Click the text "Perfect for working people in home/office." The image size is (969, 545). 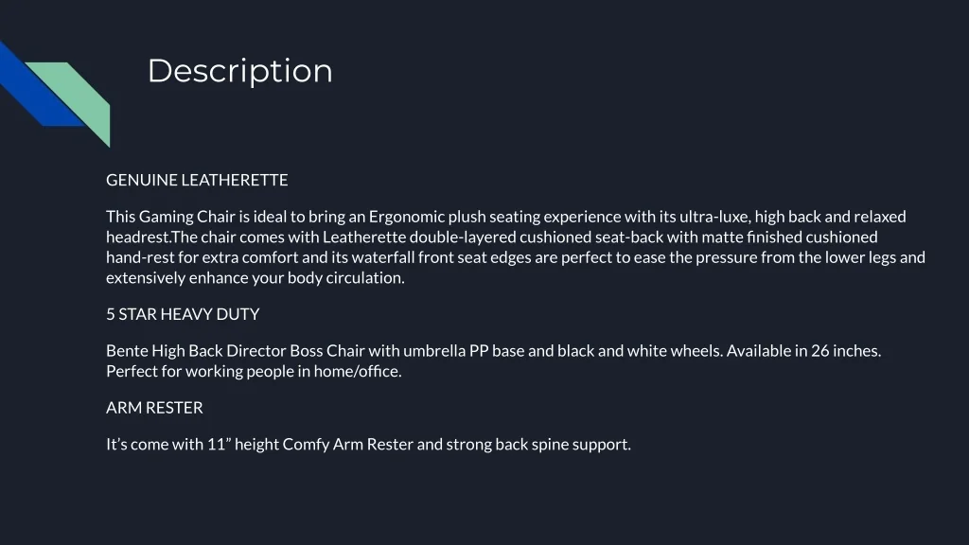pyautogui.click(x=254, y=372)
